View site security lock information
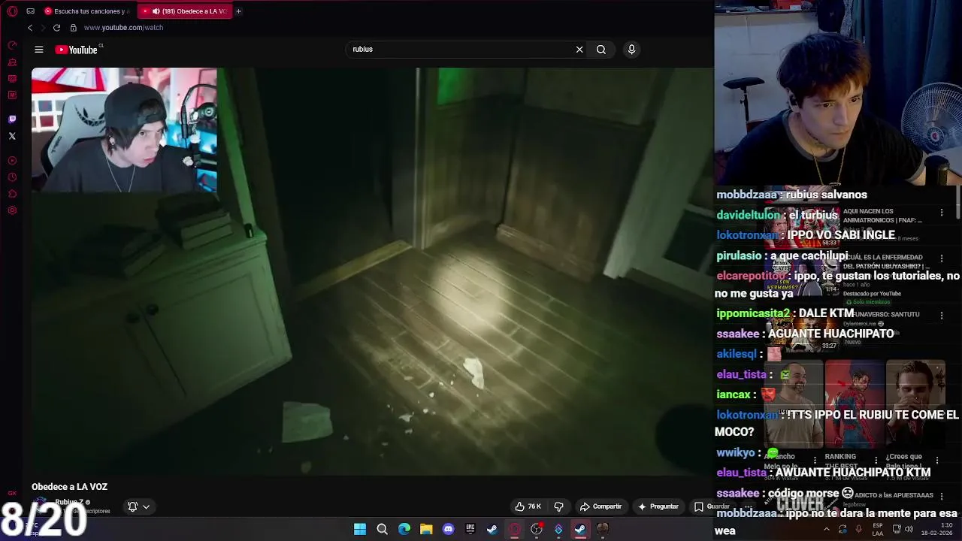 (x=73, y=28)
